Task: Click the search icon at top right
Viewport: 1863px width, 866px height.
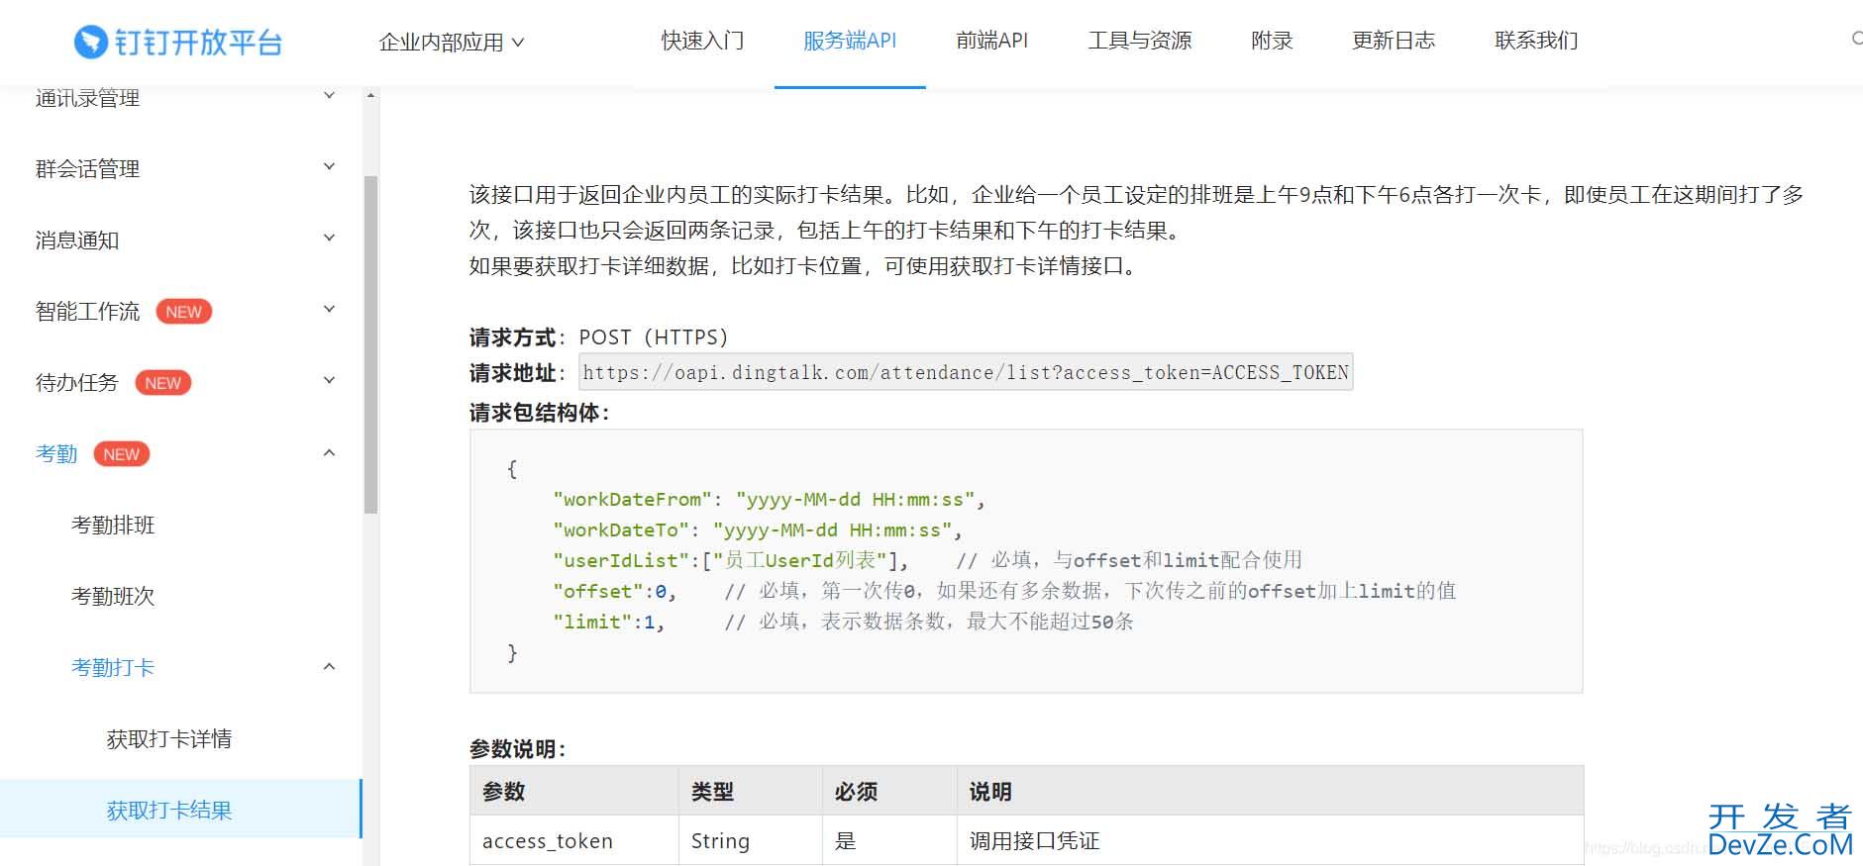Action: pyautogui.click(x=1855, y=40)
